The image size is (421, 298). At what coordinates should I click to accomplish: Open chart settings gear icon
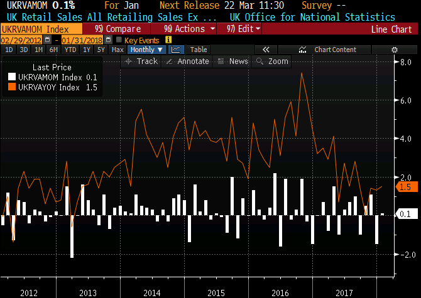point(395,50)
